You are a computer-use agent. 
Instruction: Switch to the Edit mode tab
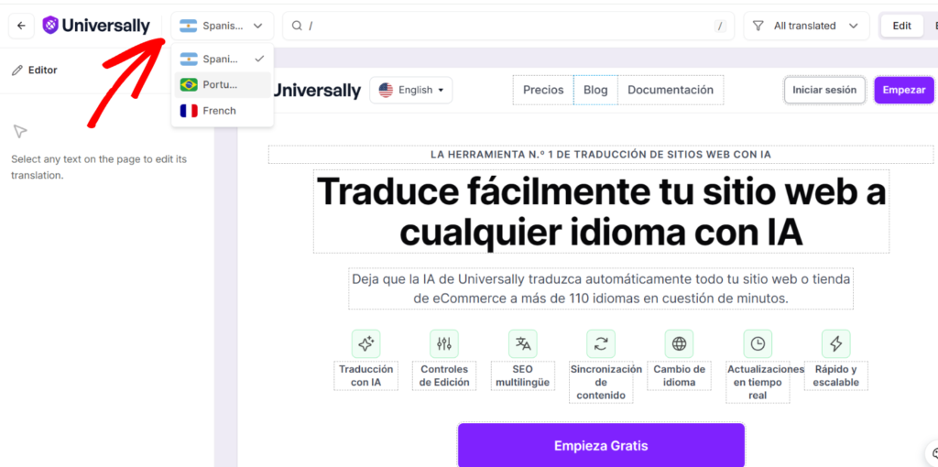coord(901,26)
